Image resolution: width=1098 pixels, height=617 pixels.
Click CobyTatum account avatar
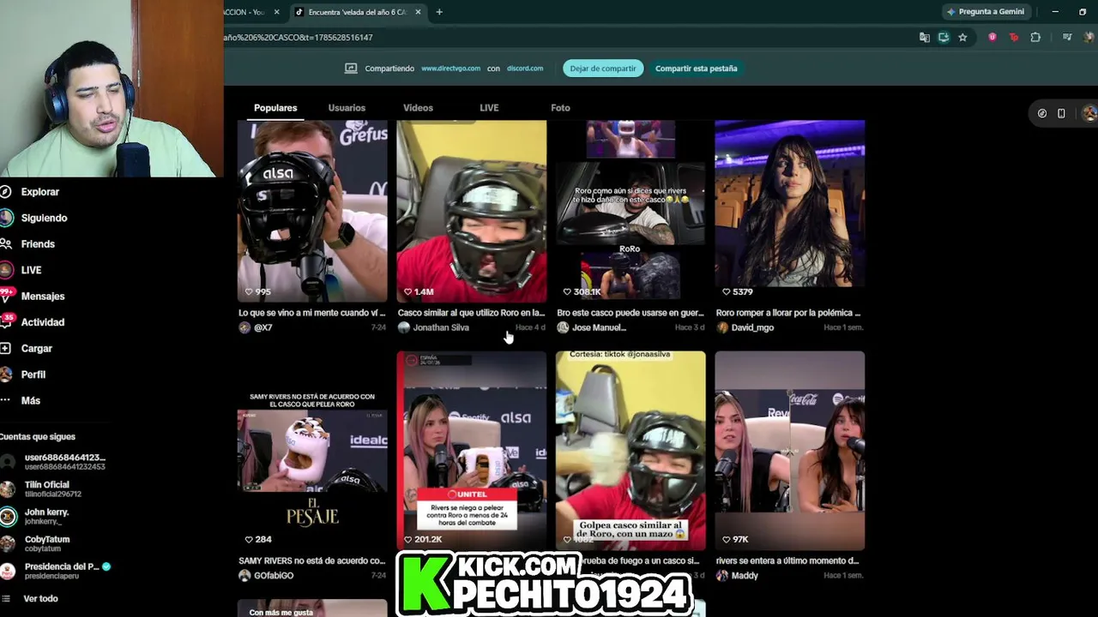pos(8,544)
